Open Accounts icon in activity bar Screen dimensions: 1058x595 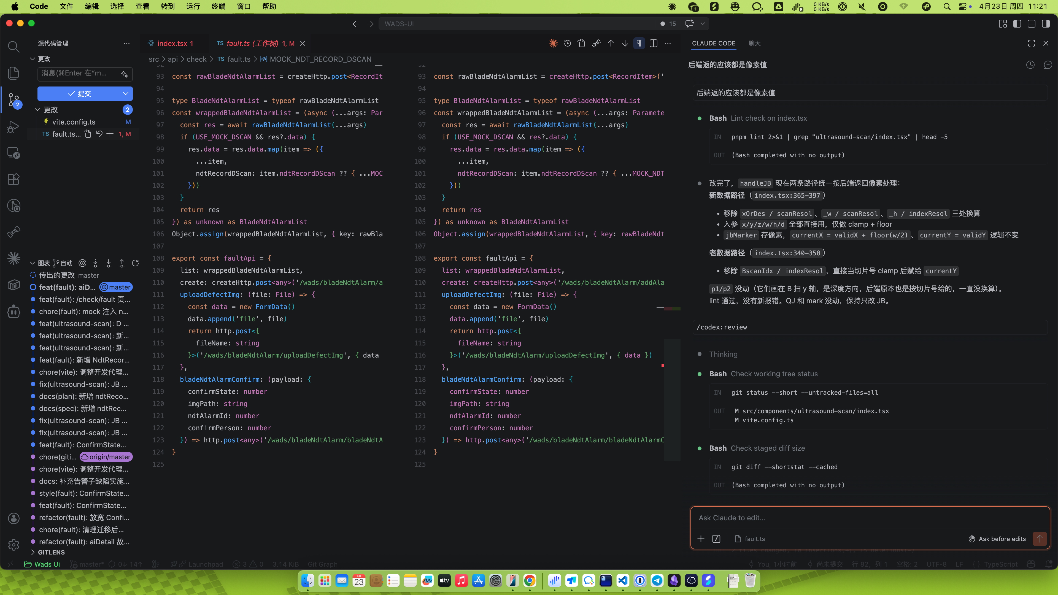click(14, 518)
